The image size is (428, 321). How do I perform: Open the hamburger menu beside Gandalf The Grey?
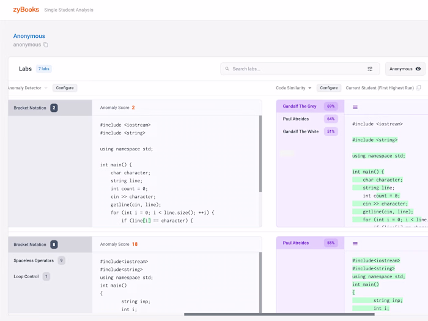pyautogui.click(x=355, y=107)
